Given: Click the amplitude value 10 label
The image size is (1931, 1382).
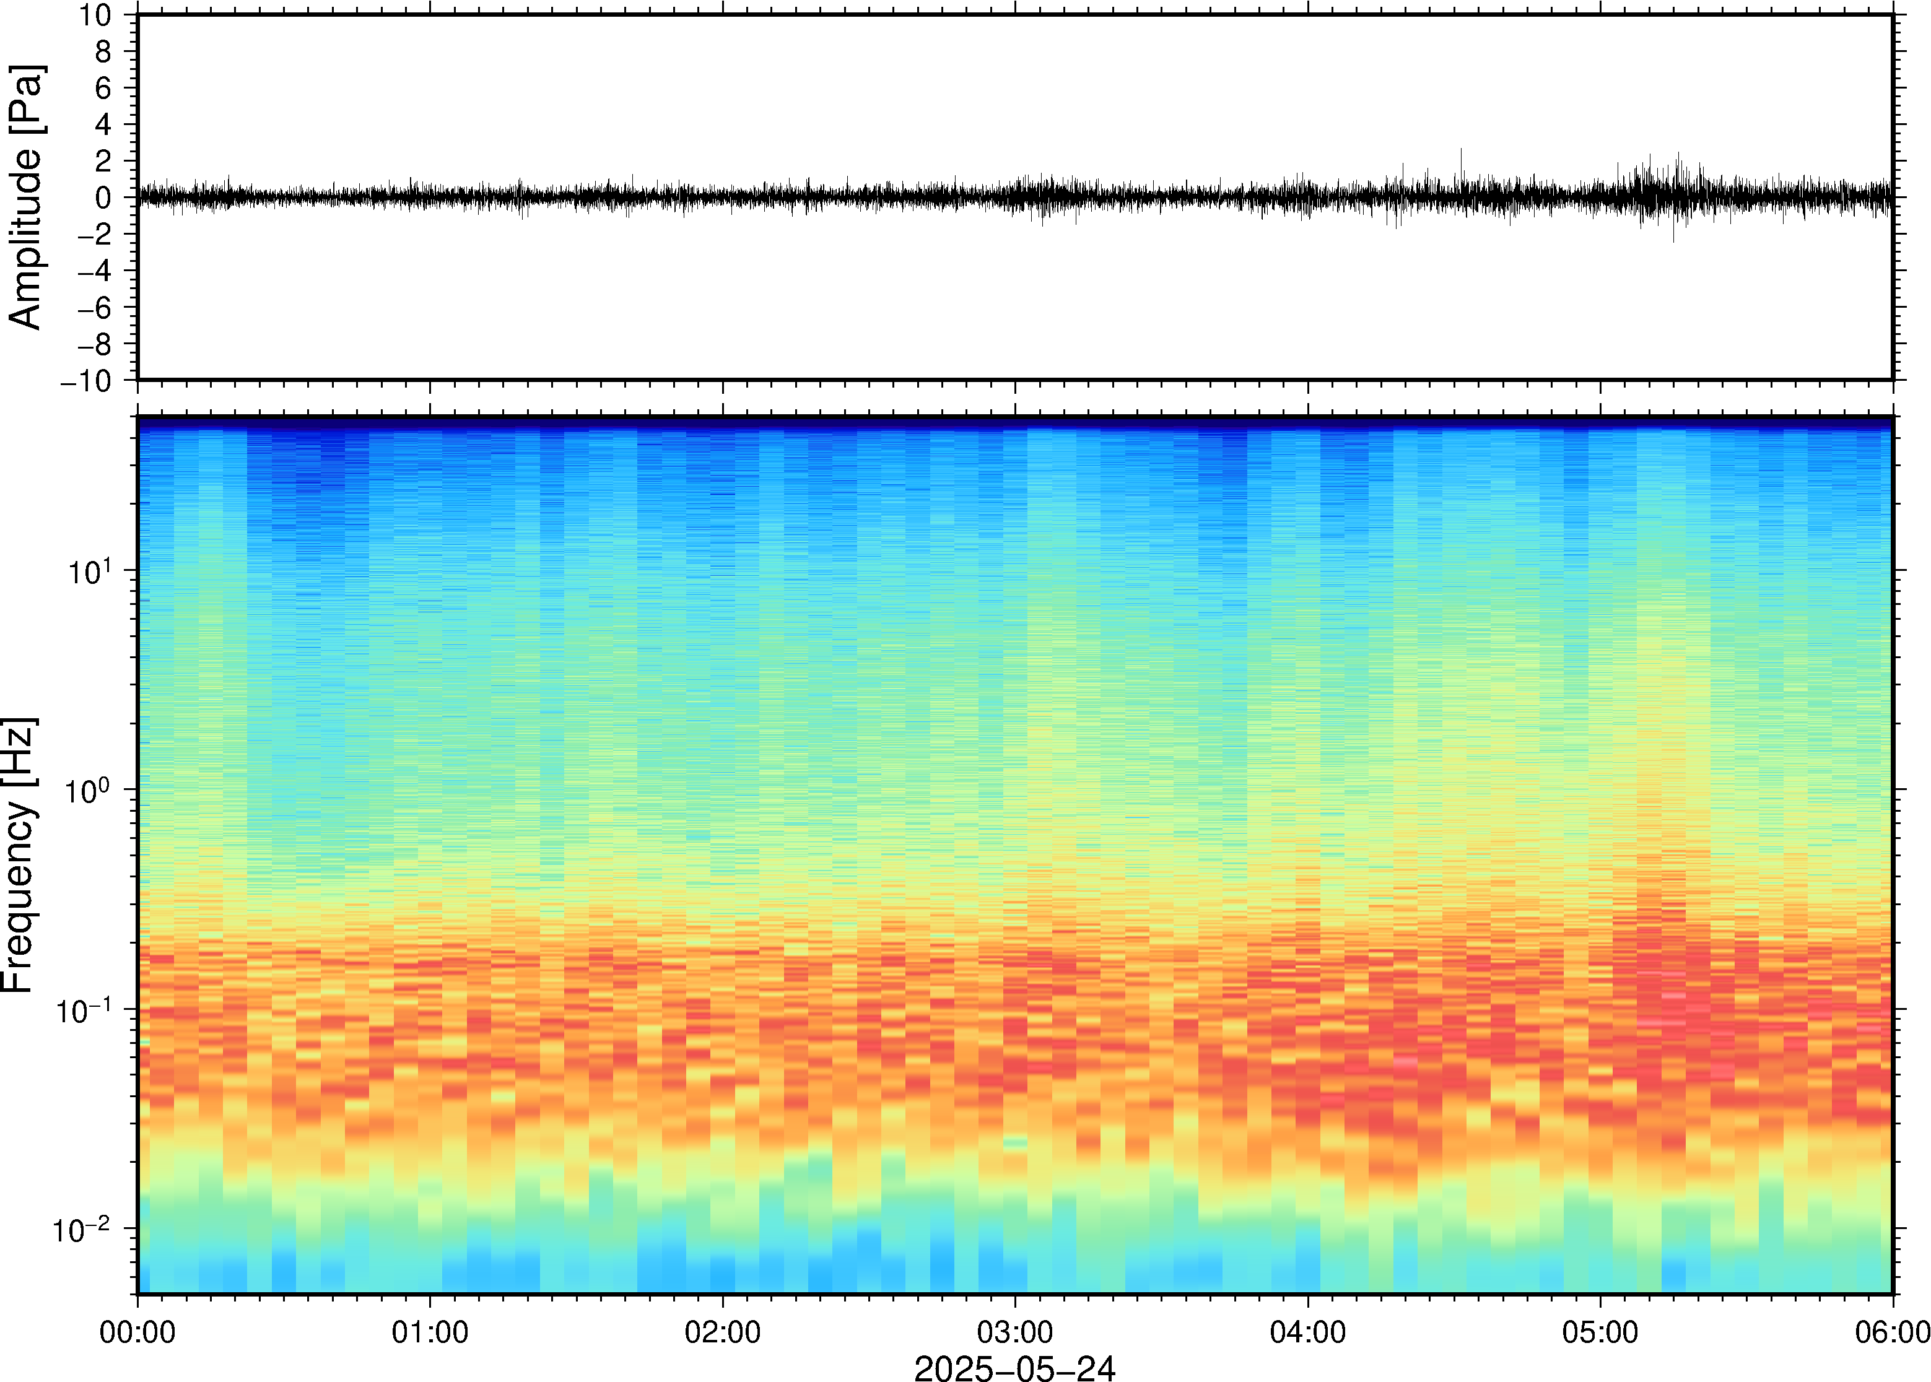Looking at the screenshot, I should click(x=95, y=15).
